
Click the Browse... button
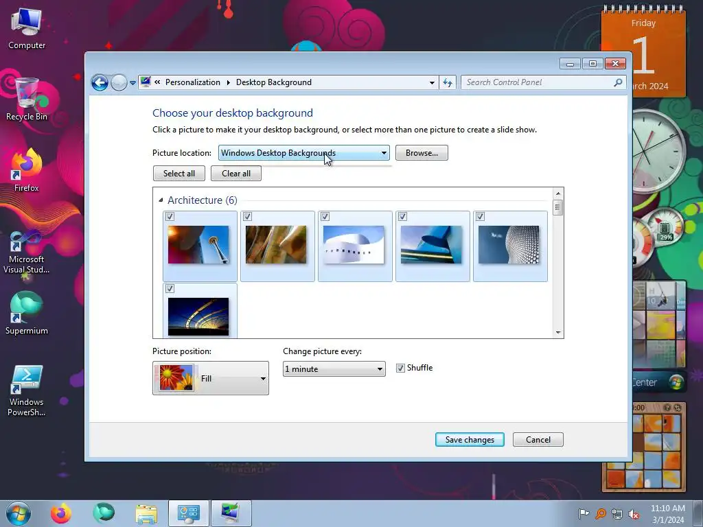(422, 153)
